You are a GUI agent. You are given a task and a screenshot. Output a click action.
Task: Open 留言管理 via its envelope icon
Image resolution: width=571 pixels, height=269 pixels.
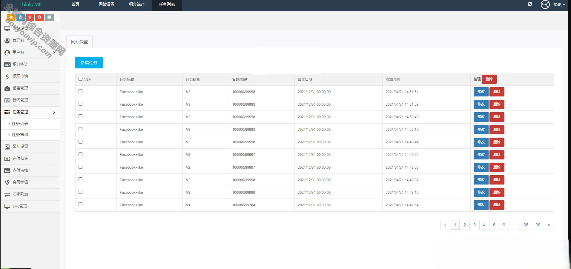[x=7, y=88]
